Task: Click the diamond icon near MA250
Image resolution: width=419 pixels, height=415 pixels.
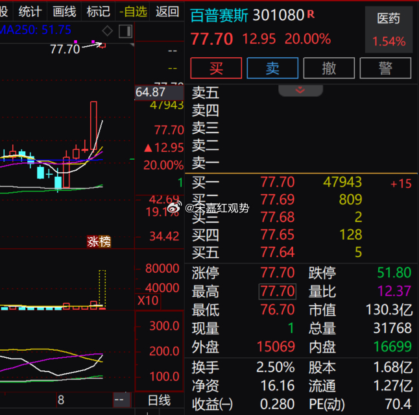Action: [108, 31]
